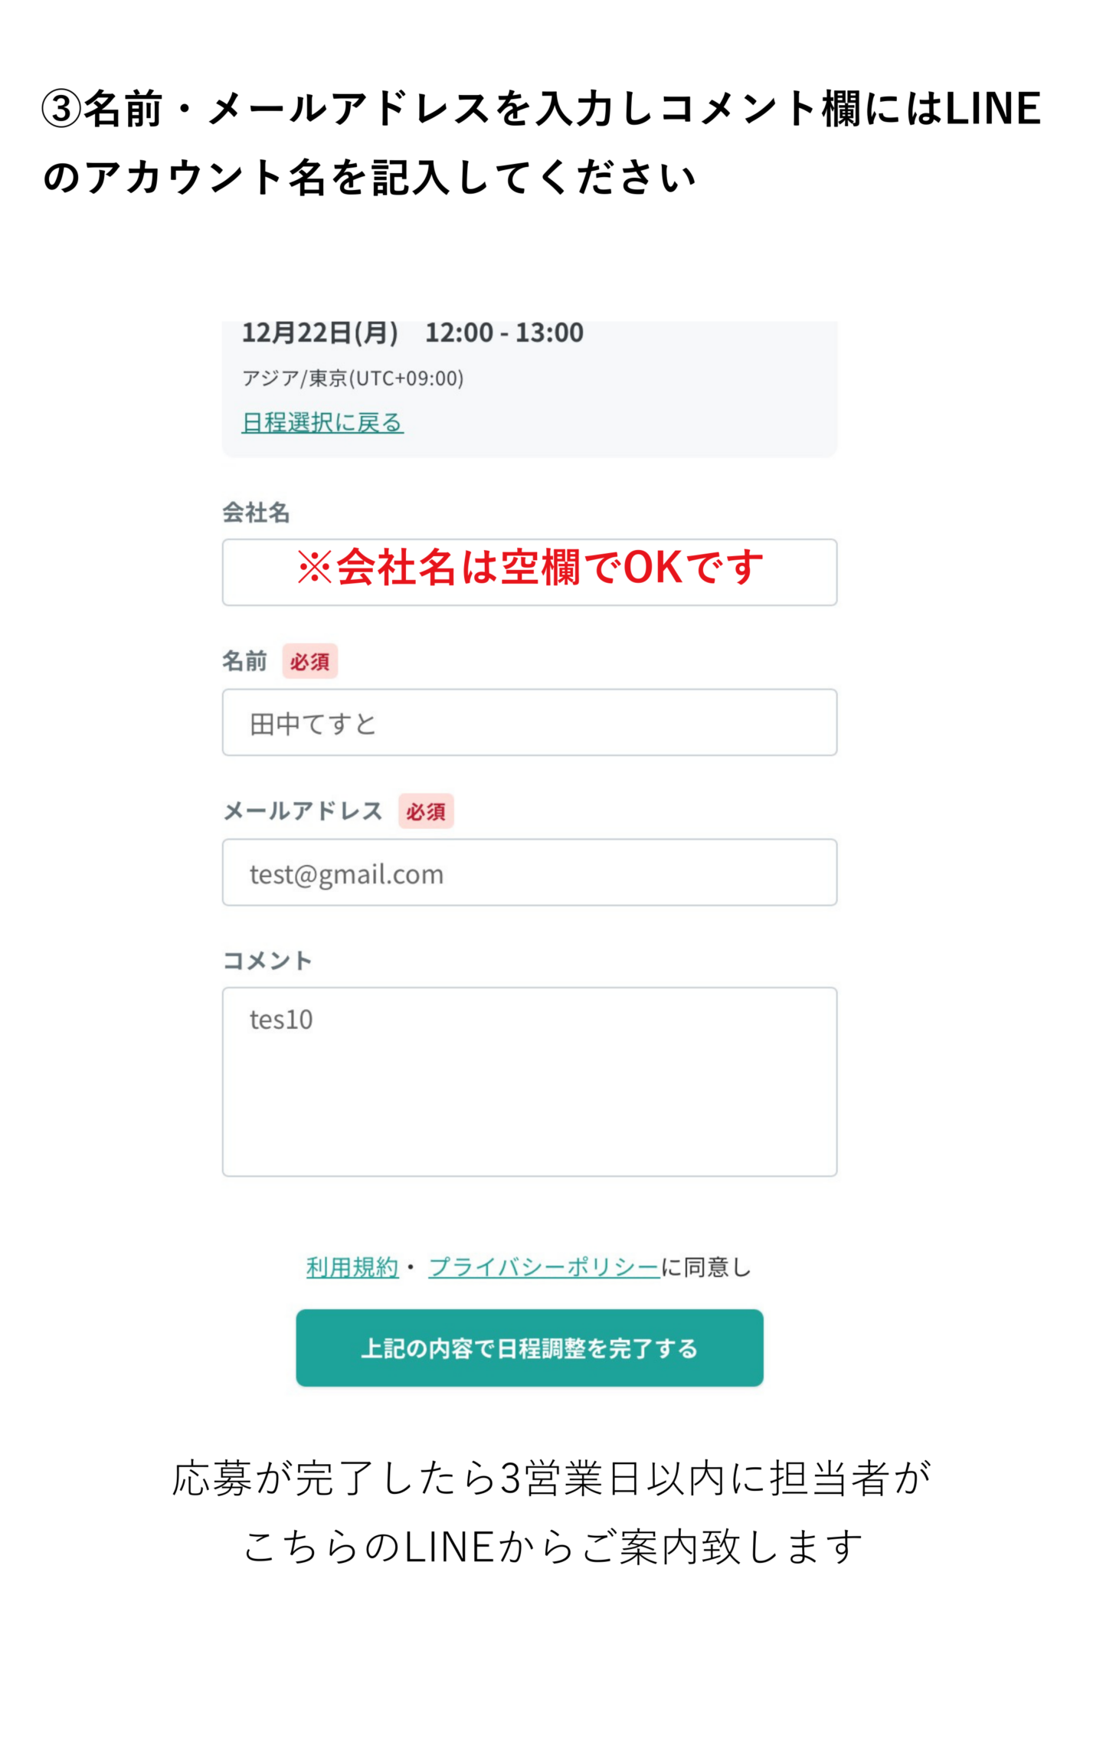1103x1749 pixels.
Task: Click inside the コメント text area
Action: [x=529, y=1081]
